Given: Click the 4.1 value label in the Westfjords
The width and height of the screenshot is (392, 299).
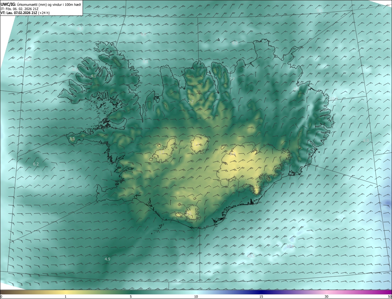Looking at the screenshot, I should point(93,76).
